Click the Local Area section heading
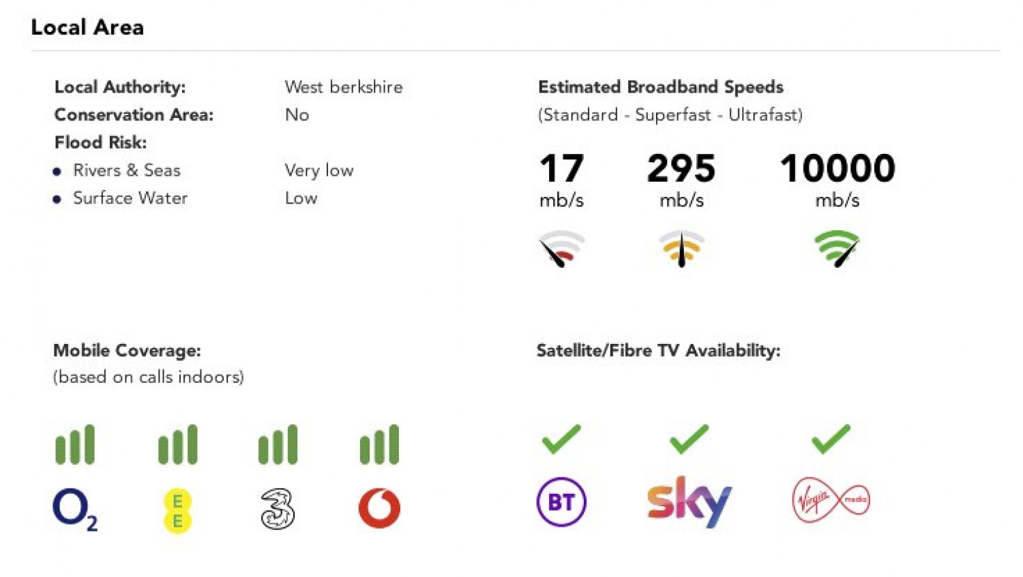The height and width of the screenshot is (577, 1023). tap(87, 27)
